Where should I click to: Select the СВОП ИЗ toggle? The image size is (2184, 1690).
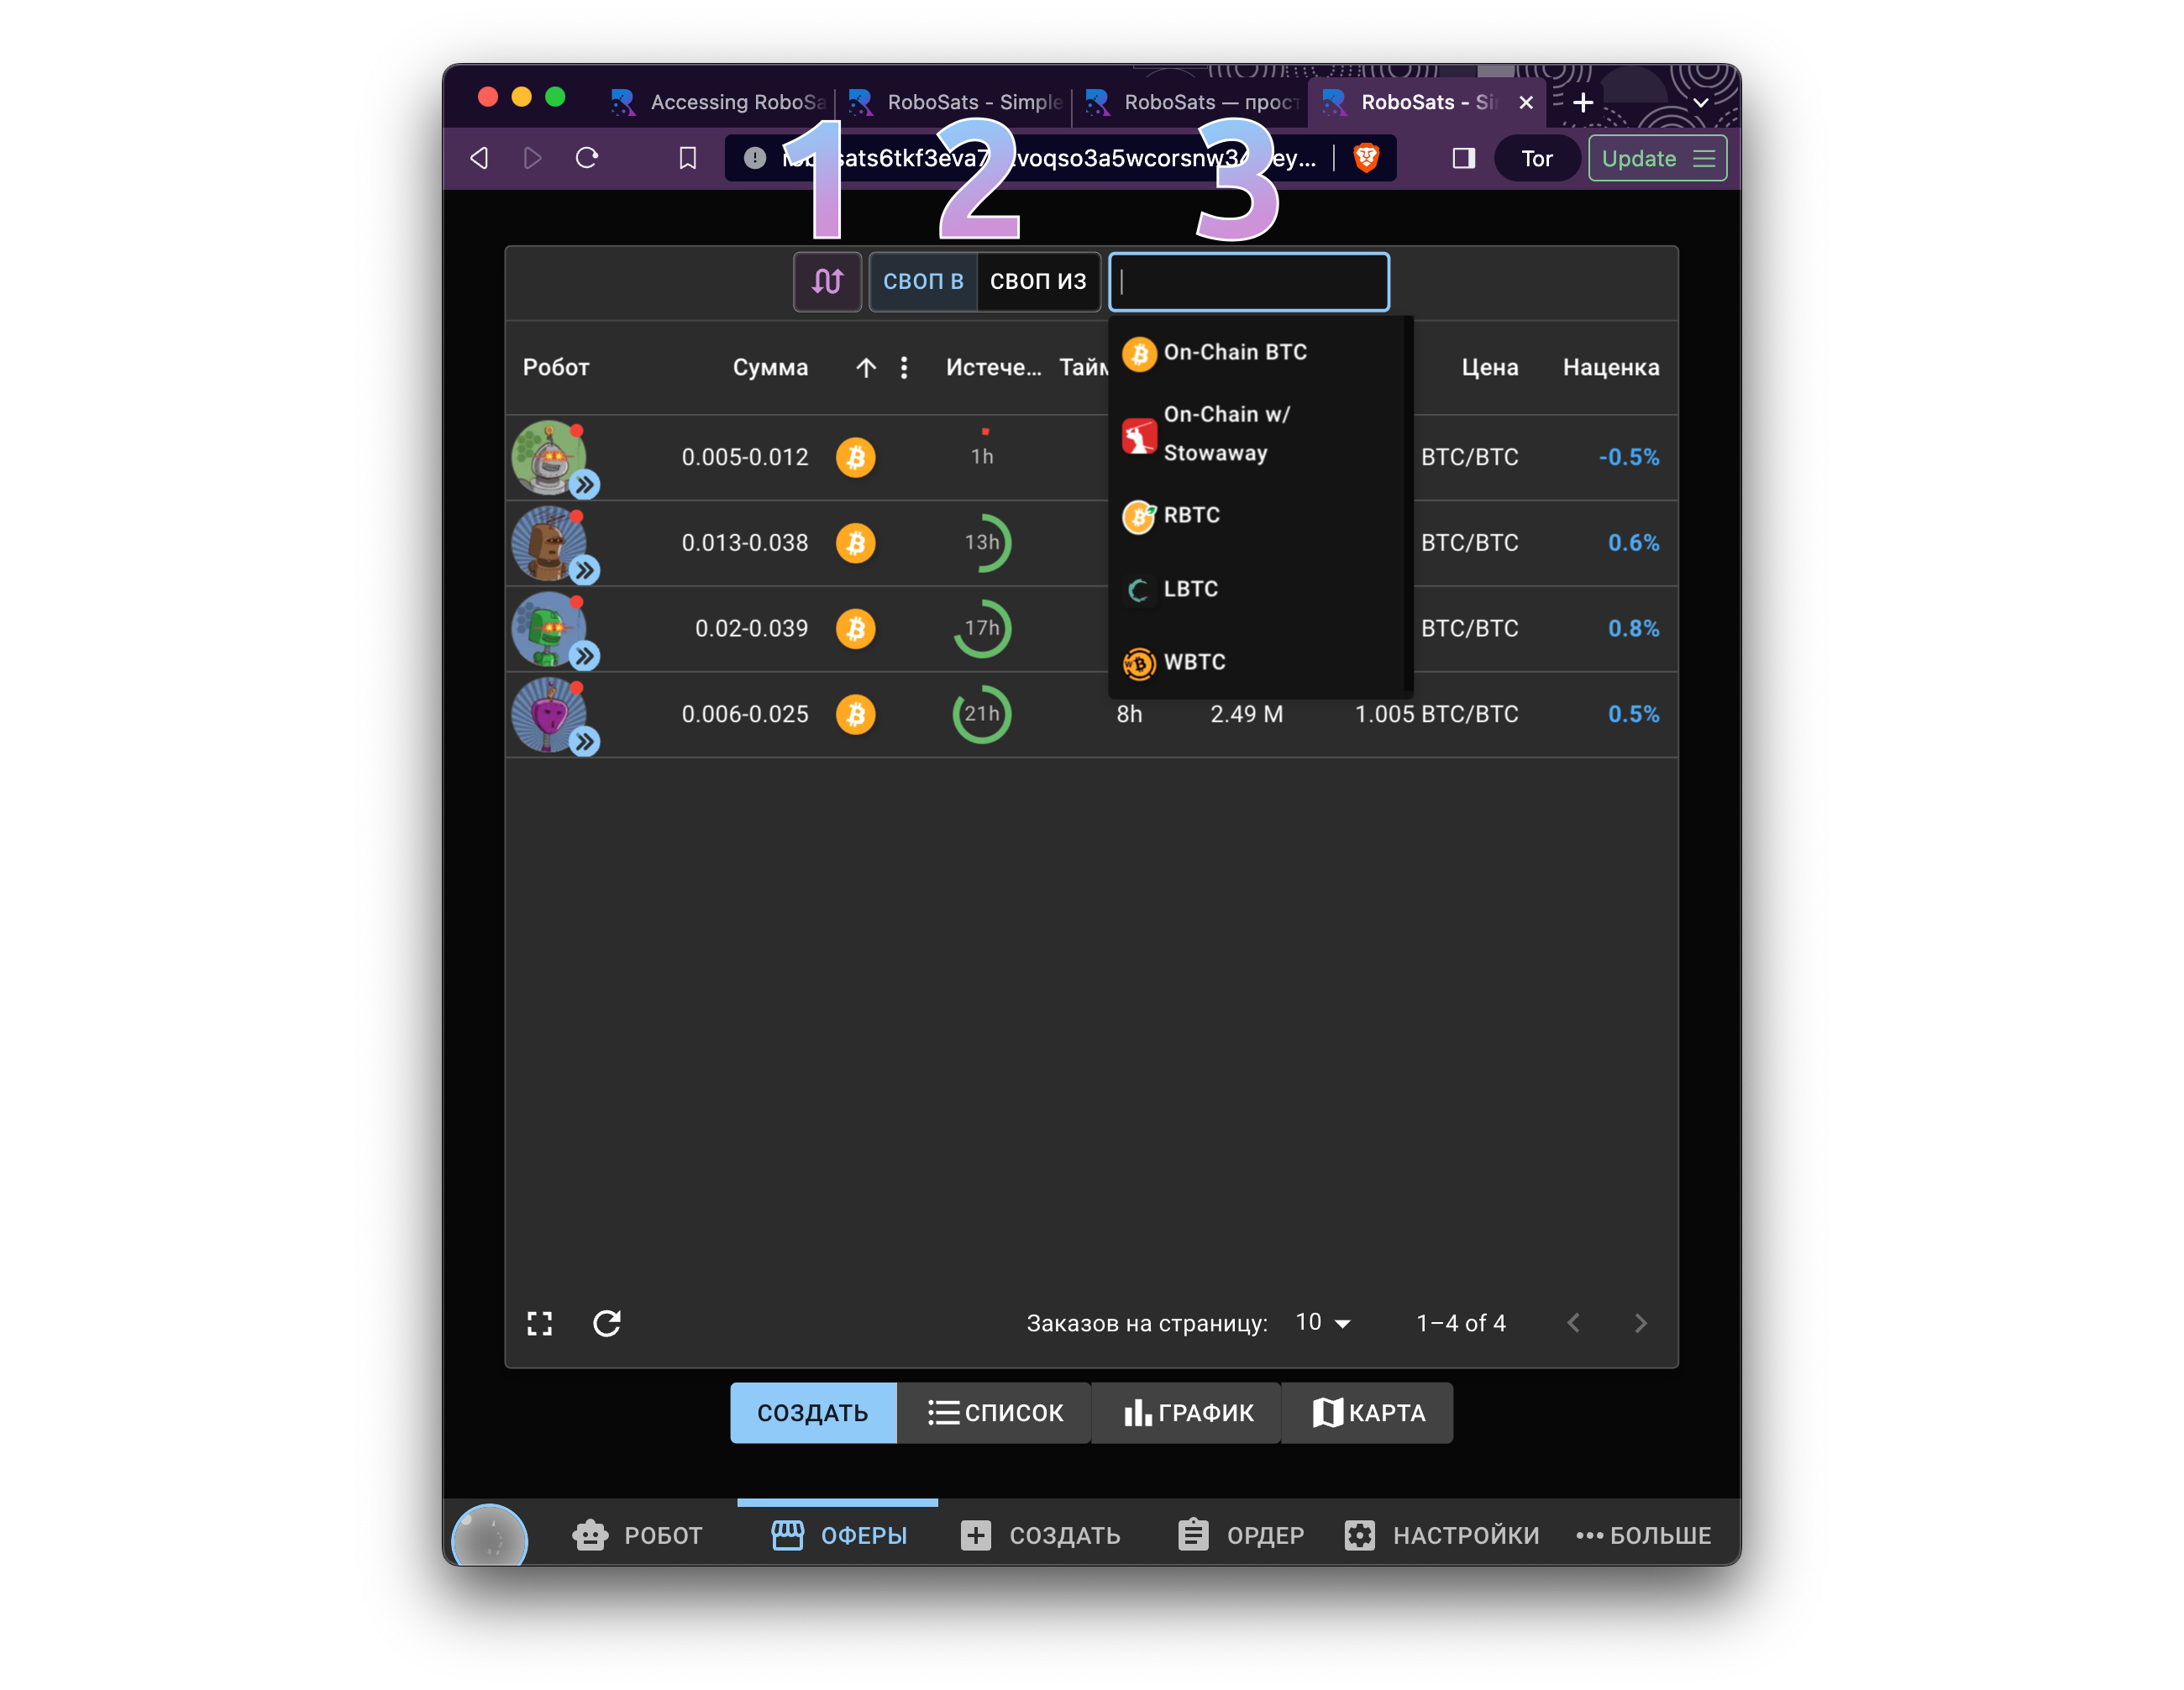click(1037, 282)
